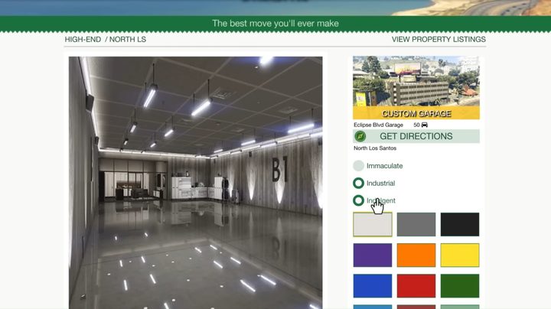Click the 'North Los Santos' location text
This screenshot has width=551, height=309.
coord(375,148)
